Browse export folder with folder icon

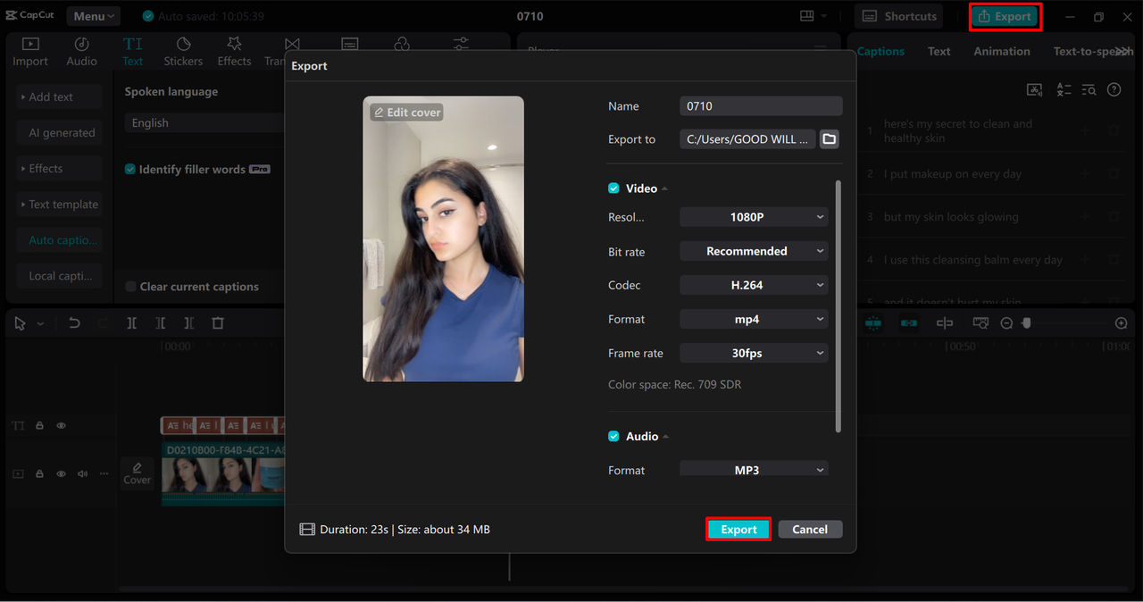tap(830, 139)
